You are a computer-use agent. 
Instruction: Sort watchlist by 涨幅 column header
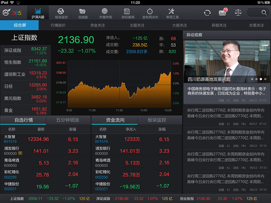pos(72,129)
